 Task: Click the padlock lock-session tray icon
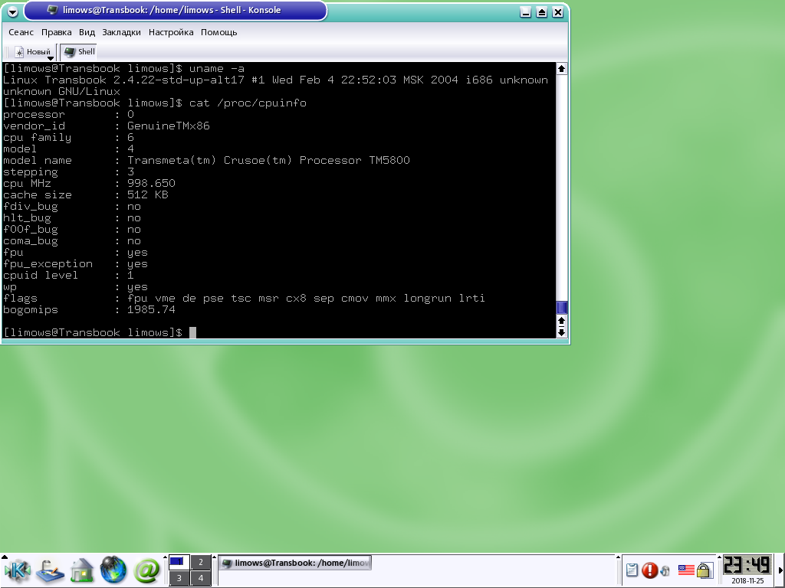click(x=704, y=570)
